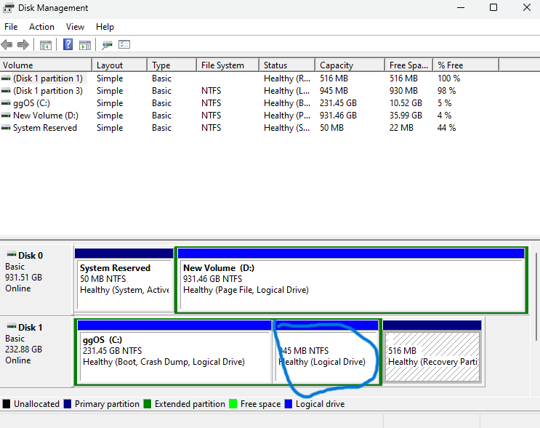Click the drive icon of ggOS (C:) row
This screenshot has width=540, height=428.
point(6,103)
